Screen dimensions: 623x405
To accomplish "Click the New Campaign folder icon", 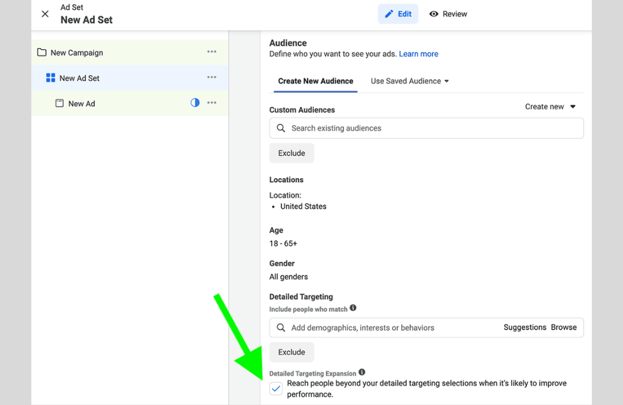I will click(42, 52).
